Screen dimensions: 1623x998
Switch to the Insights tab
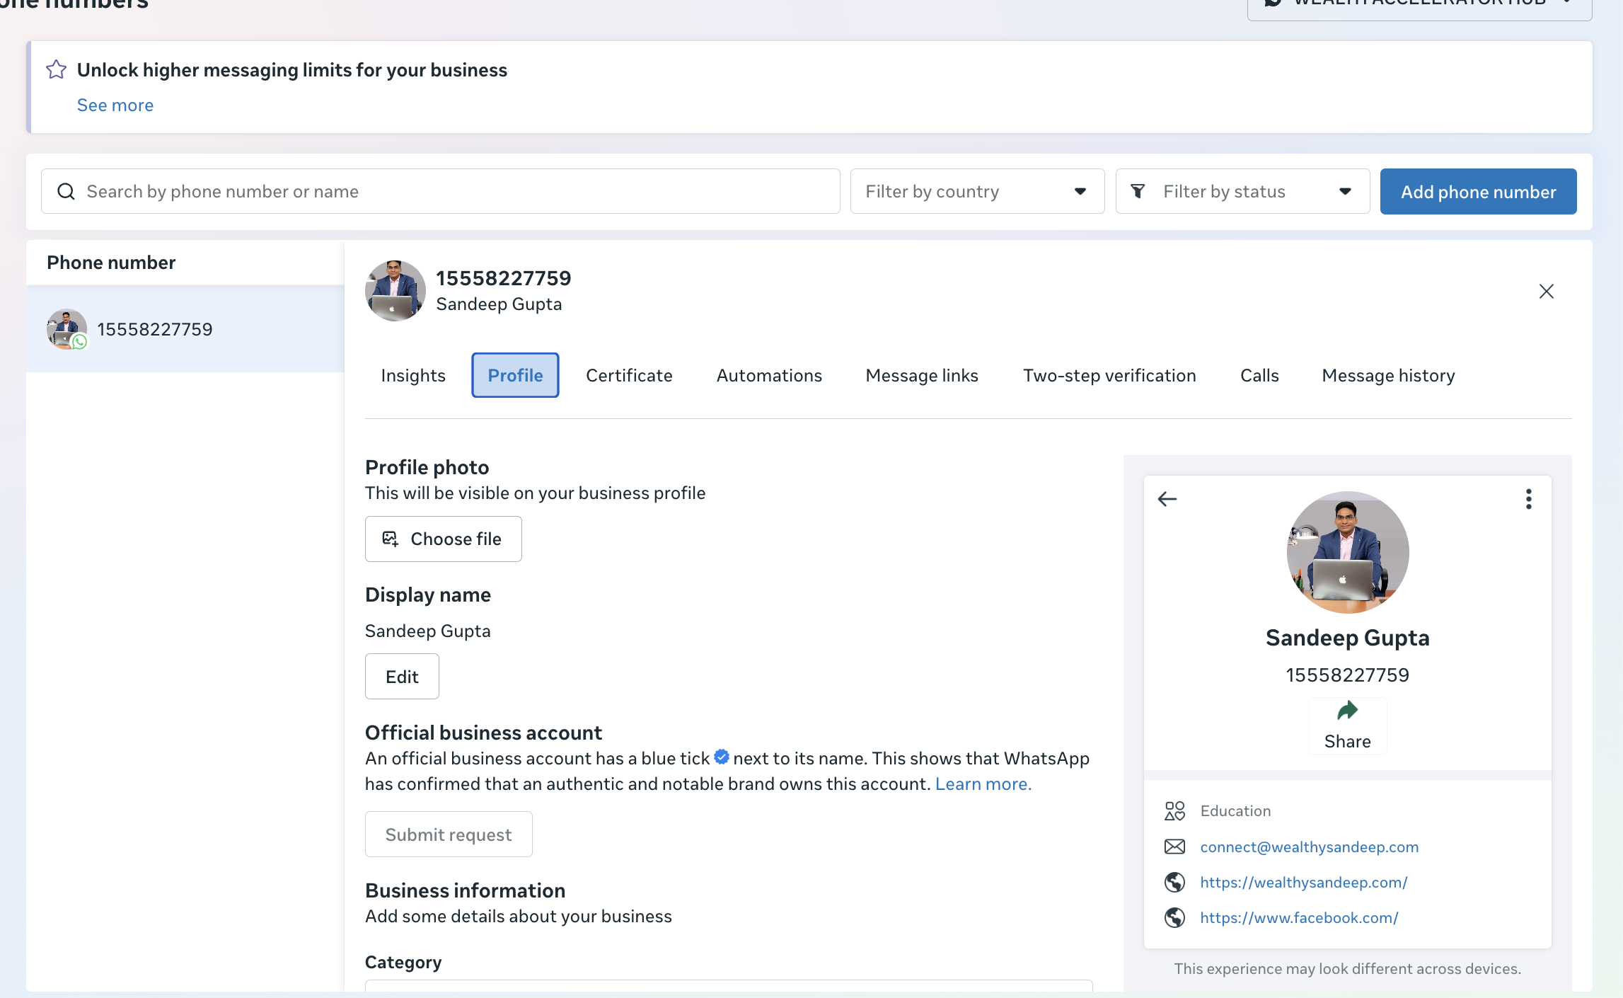(413, 375)
